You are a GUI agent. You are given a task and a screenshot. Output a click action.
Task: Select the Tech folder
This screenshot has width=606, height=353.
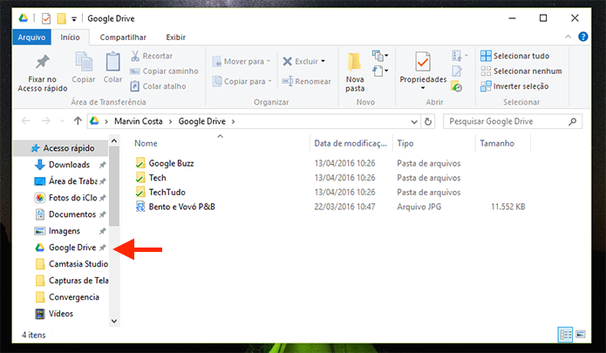157,178
